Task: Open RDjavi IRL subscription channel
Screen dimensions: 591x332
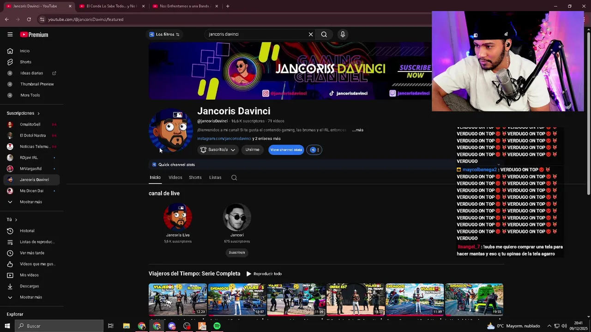Action: tap(29, 158)
